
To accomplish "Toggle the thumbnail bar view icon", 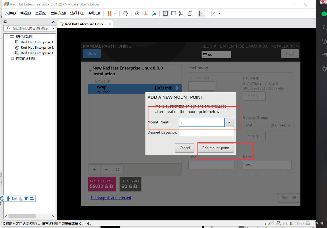I will tap(174, 13).
